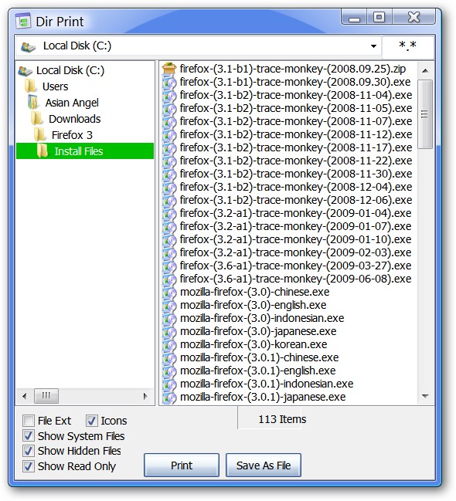The width and height of the screenshot is (456, 501).
Task: Click the 113 Items status label
Action: coord(282,419)
